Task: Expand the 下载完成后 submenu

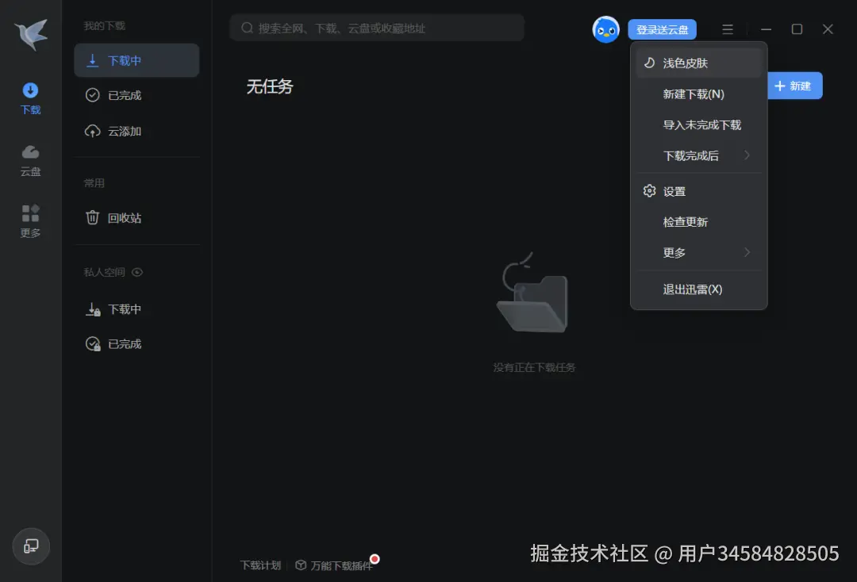Action: point(698,155)
